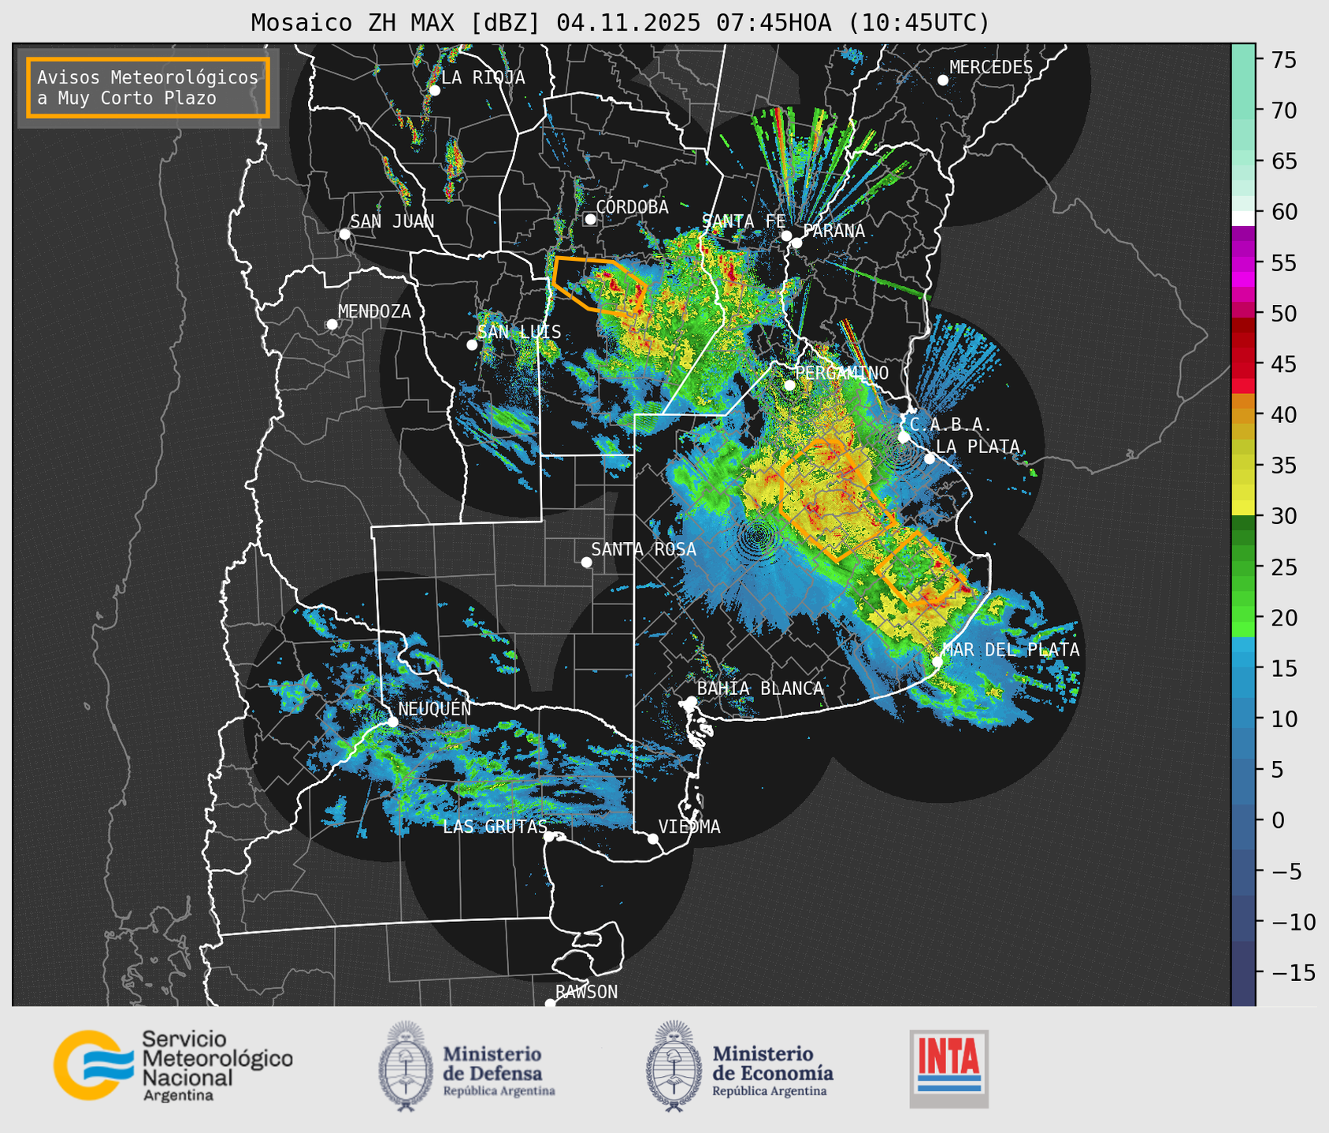Select the SANTA FE city marker
Viewport: 1329px width, 1133px height.
point(786,236)
